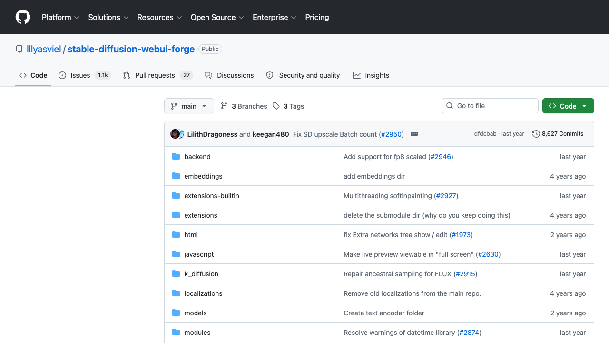
Task: Click the localizations folder icon
Action: click(176, 293)
